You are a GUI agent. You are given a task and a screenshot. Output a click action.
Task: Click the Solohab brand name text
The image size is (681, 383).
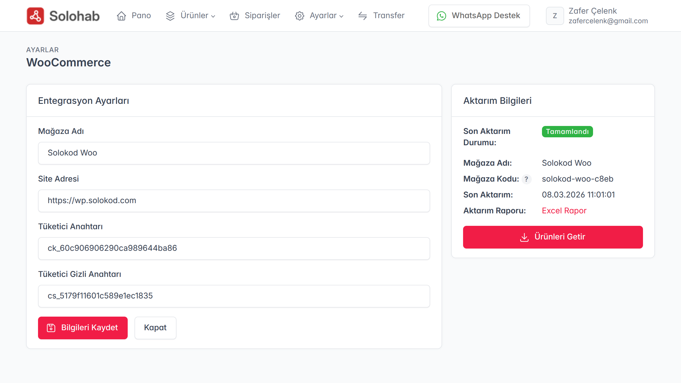[74, 16]
